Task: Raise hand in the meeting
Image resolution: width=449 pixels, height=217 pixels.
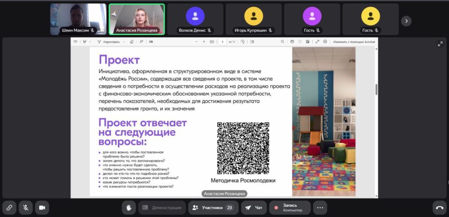Action: pyautogui.click(x=128, y=208)
